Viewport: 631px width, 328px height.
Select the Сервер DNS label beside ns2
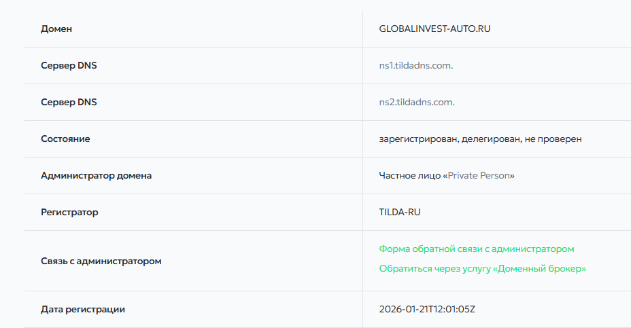69,103
